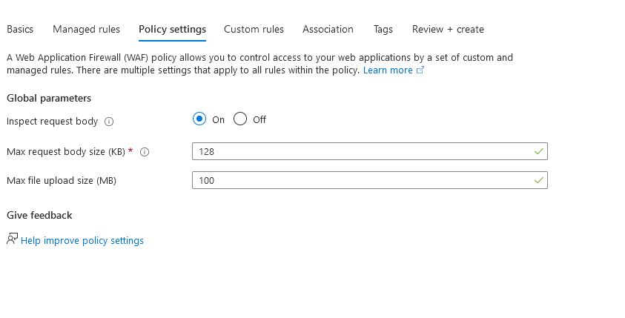Click Help improve policy settings link

point(82,241)
